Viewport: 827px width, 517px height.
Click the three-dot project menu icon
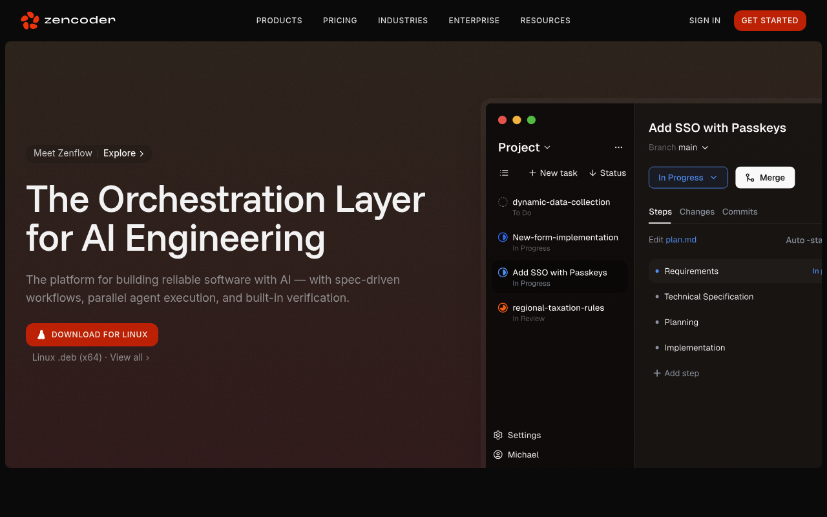click(618, 147)
